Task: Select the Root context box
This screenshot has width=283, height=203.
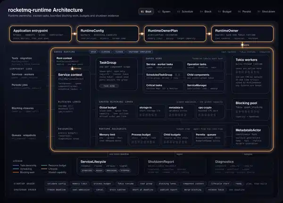Action: tap(72, 61)
